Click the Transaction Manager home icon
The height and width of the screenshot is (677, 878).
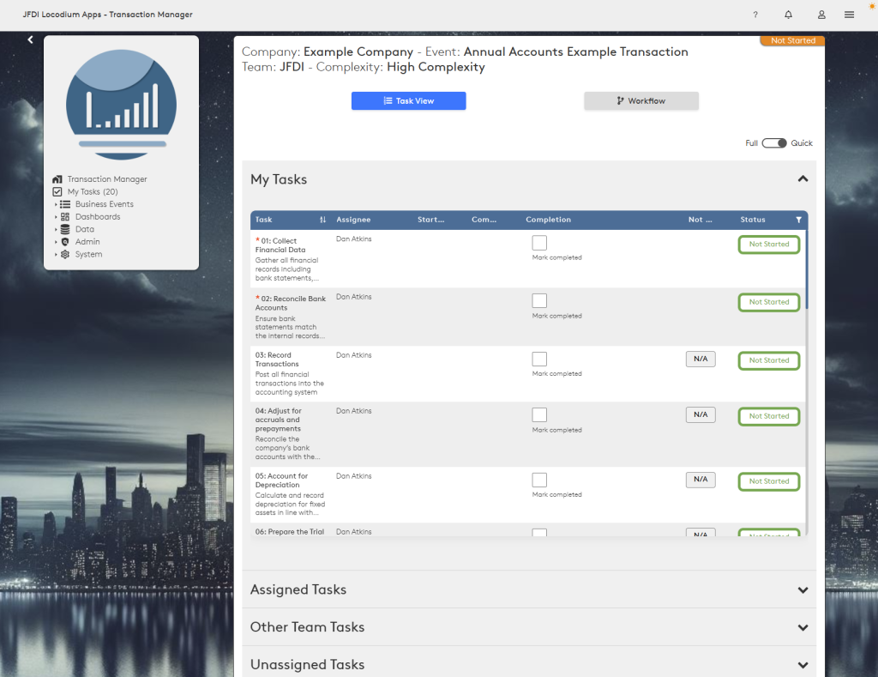coord(57,179)
